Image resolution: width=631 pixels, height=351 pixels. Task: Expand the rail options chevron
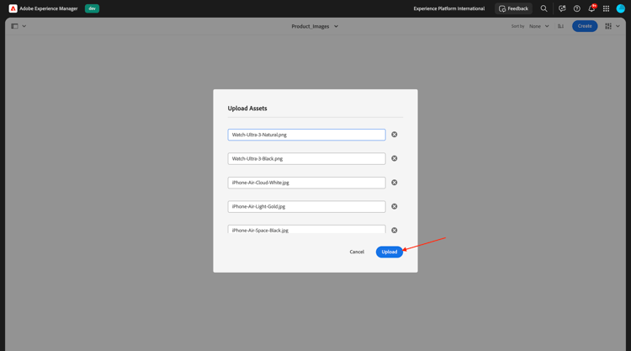tap(24, 26)
